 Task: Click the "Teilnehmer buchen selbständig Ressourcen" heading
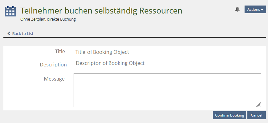(x=101, y=11)
